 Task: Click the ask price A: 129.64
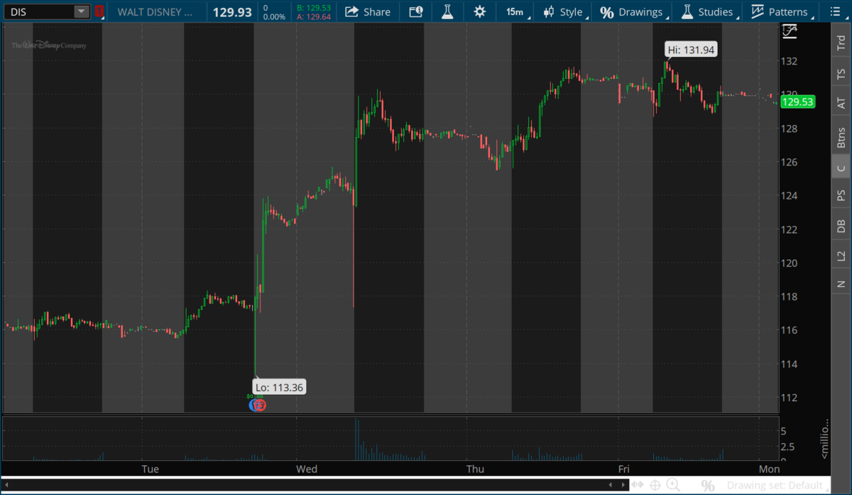314,17
